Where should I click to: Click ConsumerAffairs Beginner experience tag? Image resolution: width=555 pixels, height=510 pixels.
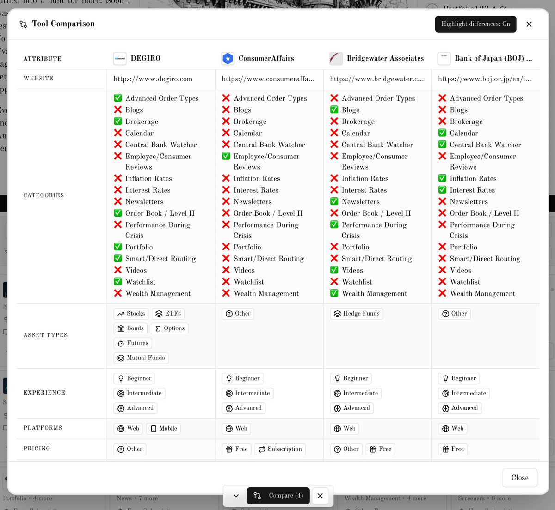coord(242,379)
